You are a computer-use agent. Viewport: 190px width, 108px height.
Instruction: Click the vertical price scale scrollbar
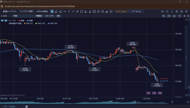[x=186, y=57]
